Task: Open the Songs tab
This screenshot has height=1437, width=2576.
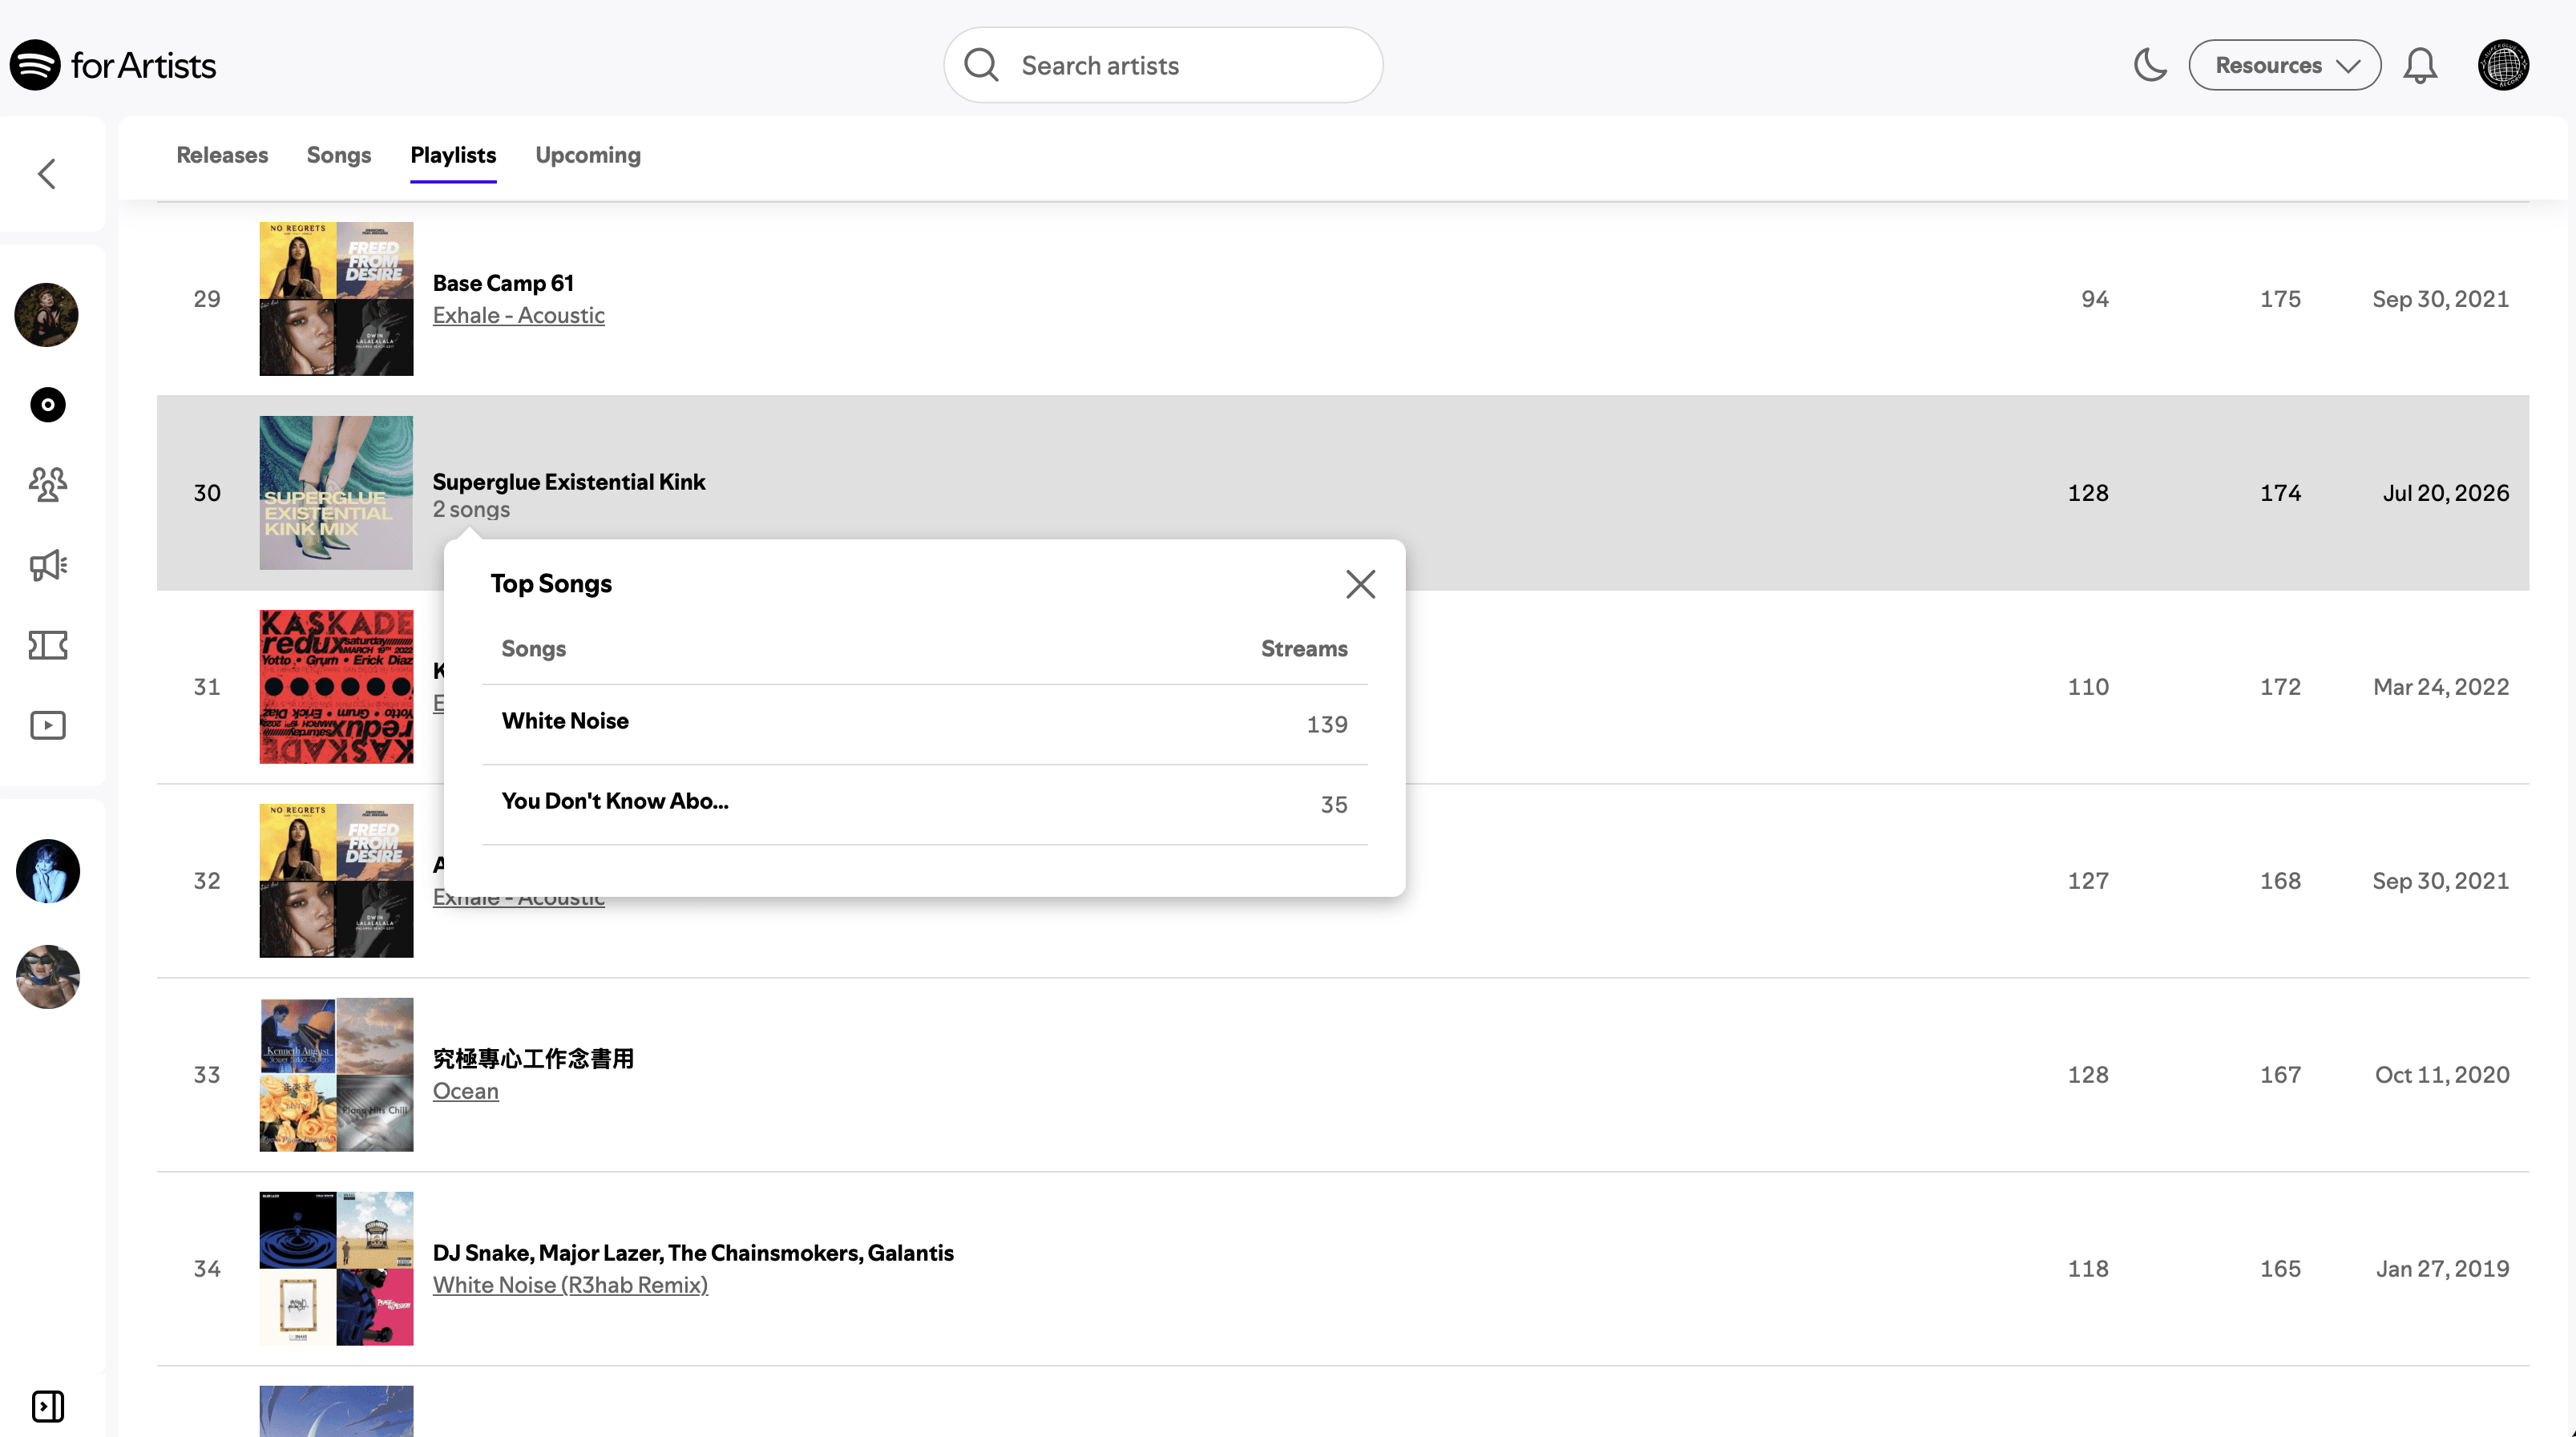Action: pos(339,155)
